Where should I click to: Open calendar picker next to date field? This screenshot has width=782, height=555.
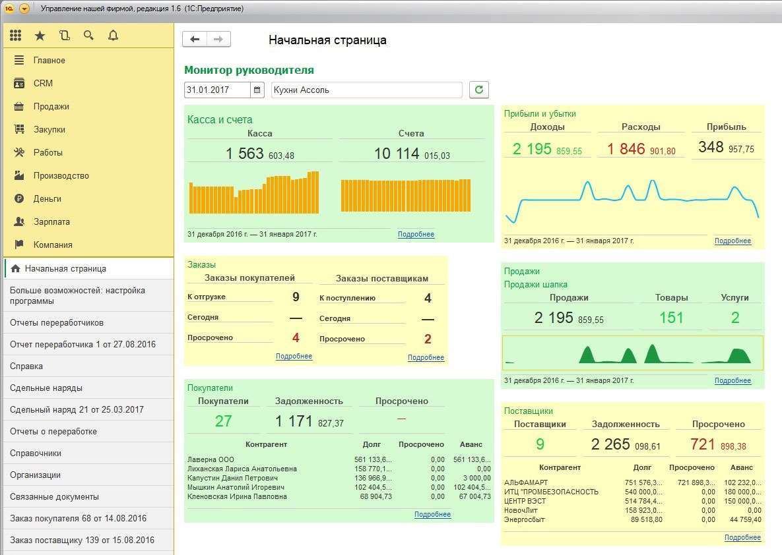(x=257, y=90)
